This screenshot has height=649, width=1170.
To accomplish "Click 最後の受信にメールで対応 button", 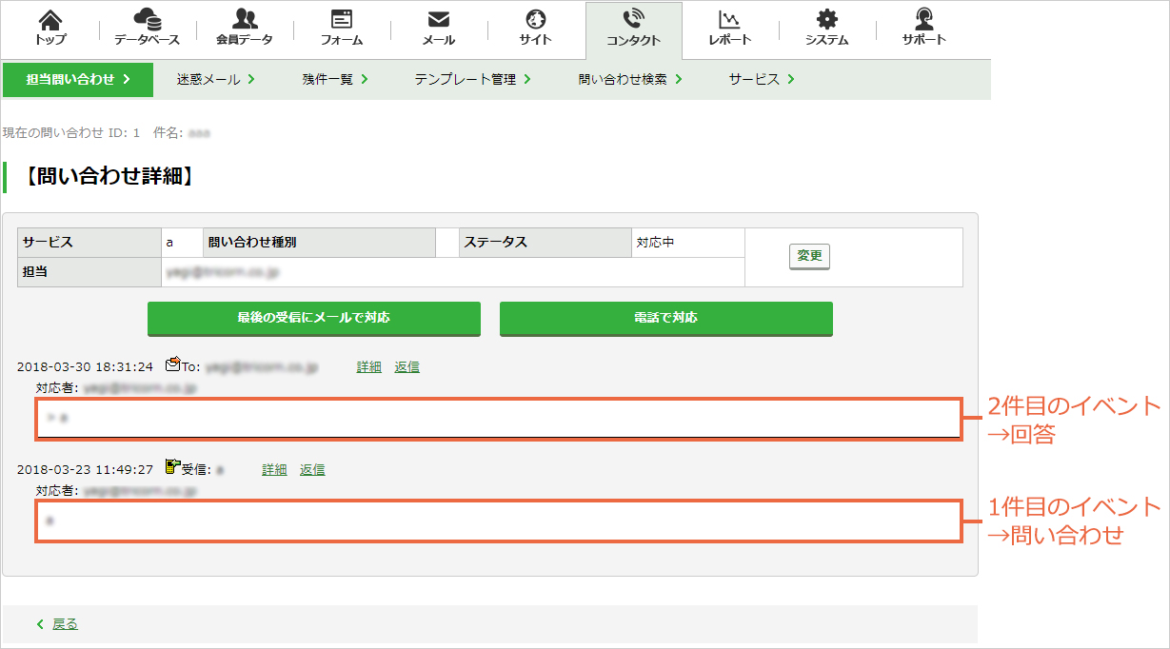I will pos(314,318).
